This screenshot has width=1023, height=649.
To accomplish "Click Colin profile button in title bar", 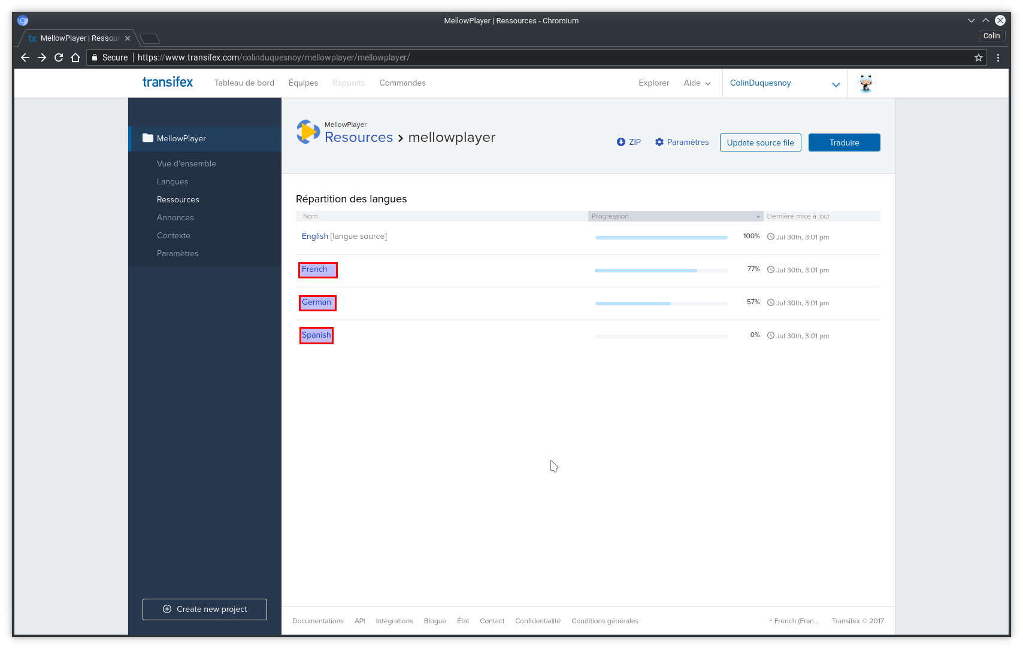I will pos(991,36).
